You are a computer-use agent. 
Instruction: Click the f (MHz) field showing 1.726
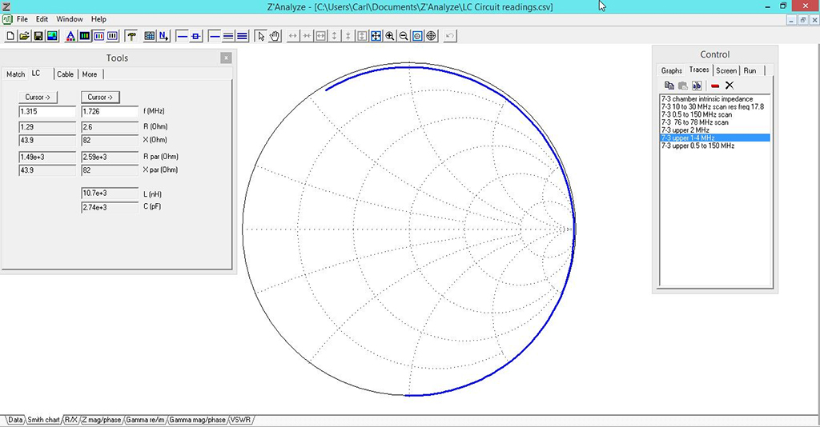coord(110,112)
